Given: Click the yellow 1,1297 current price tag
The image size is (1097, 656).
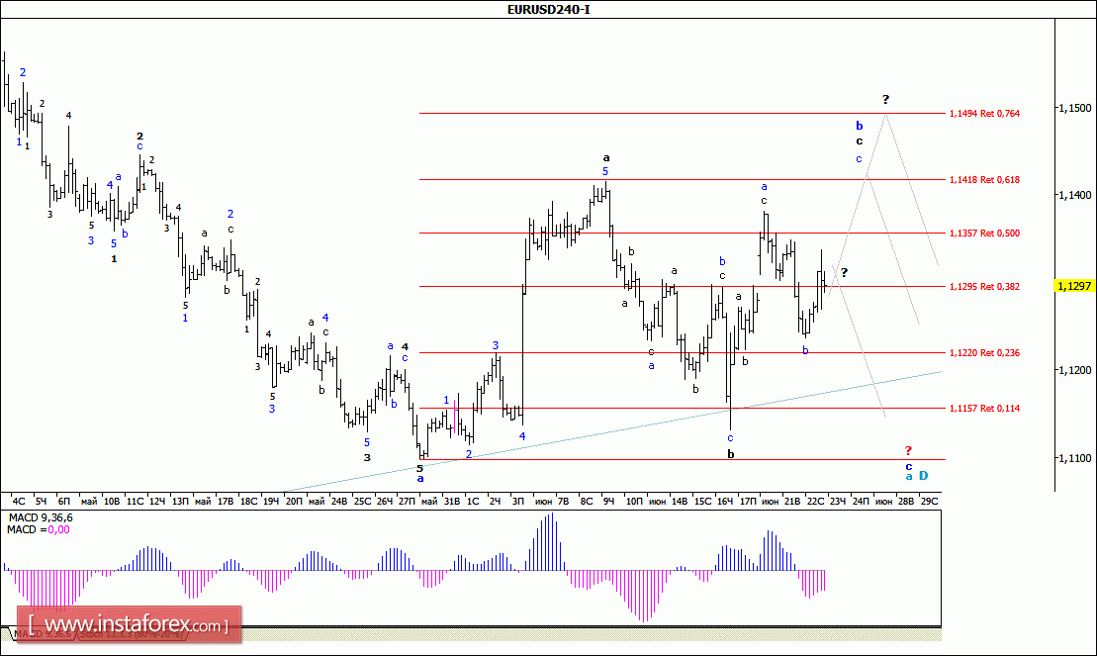Looking at the screenshot, I should tap(1074, 286).
